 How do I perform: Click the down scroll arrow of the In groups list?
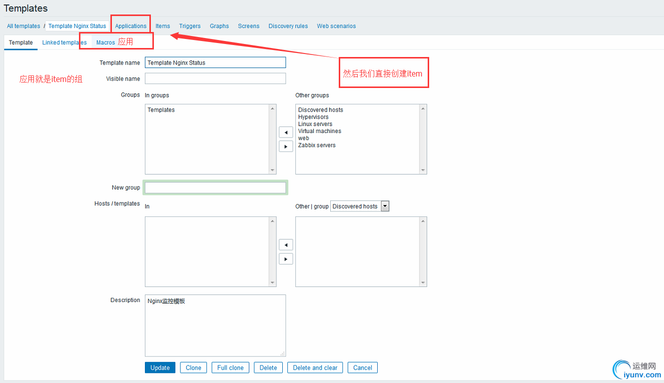click(272, 170)
